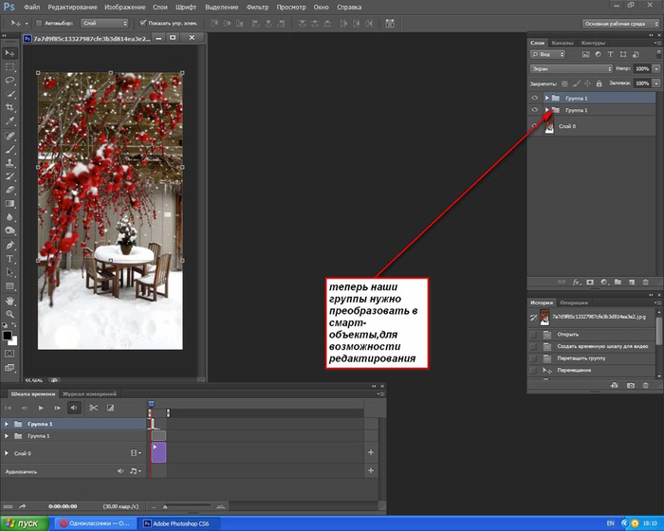Select the Eyedropper tool
Image resolution: width=664 pixels, height=531 pixels.
(9, 121)
